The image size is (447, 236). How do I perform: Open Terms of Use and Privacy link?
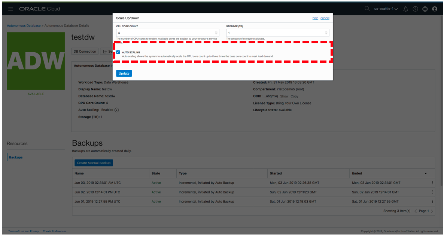23,232
